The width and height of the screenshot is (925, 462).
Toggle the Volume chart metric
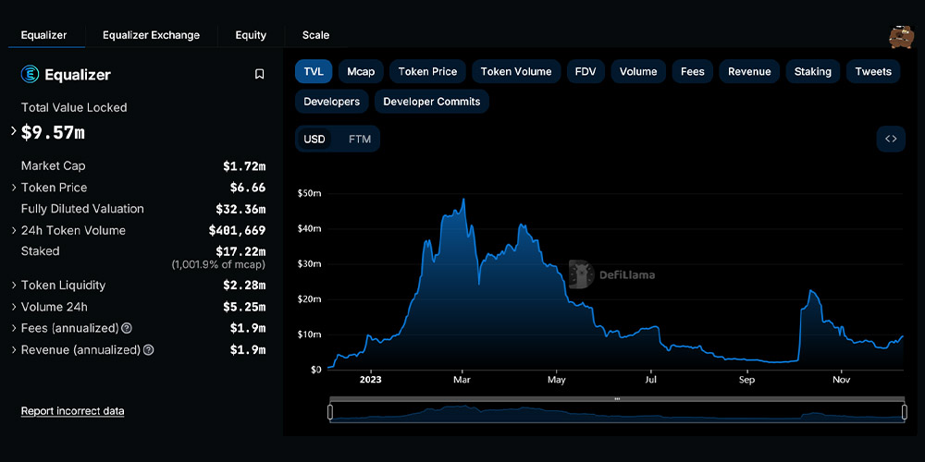[638, 71]
